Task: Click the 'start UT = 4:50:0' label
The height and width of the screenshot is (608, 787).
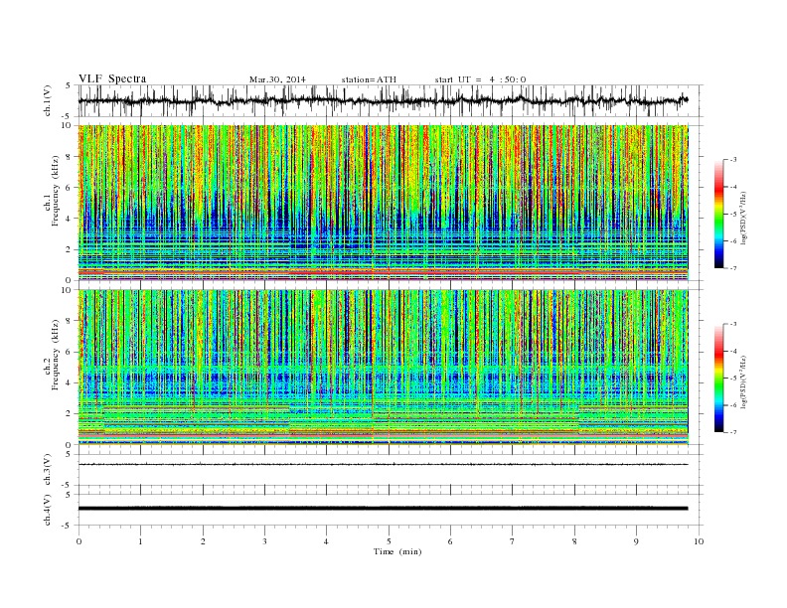Action: pyautogui.click(x=480, y=79)
